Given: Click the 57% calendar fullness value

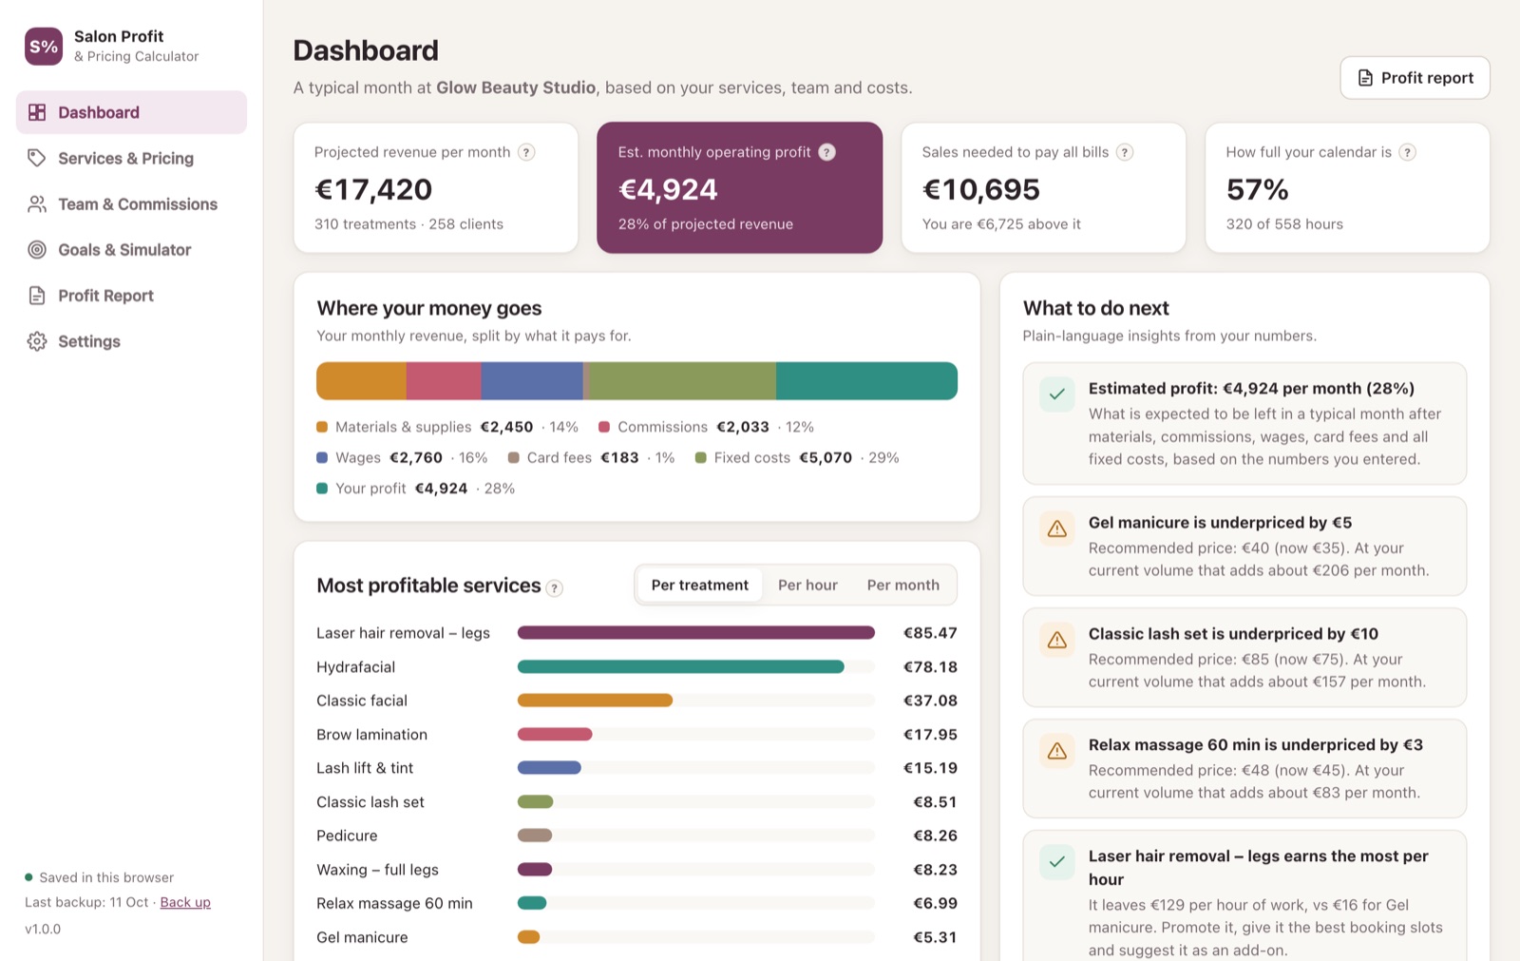Looking at the screenshot, I should tap(1257, 190).
